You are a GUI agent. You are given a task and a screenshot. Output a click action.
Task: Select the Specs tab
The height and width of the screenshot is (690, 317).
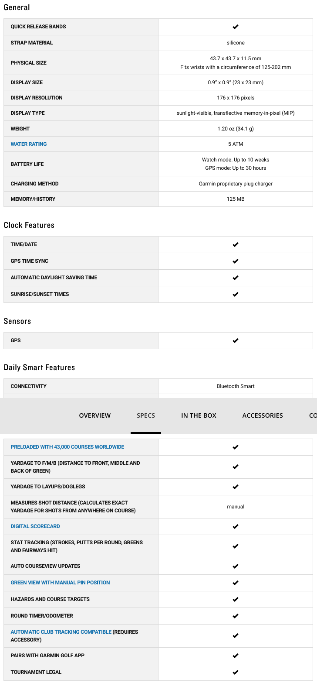pos(146,415)
